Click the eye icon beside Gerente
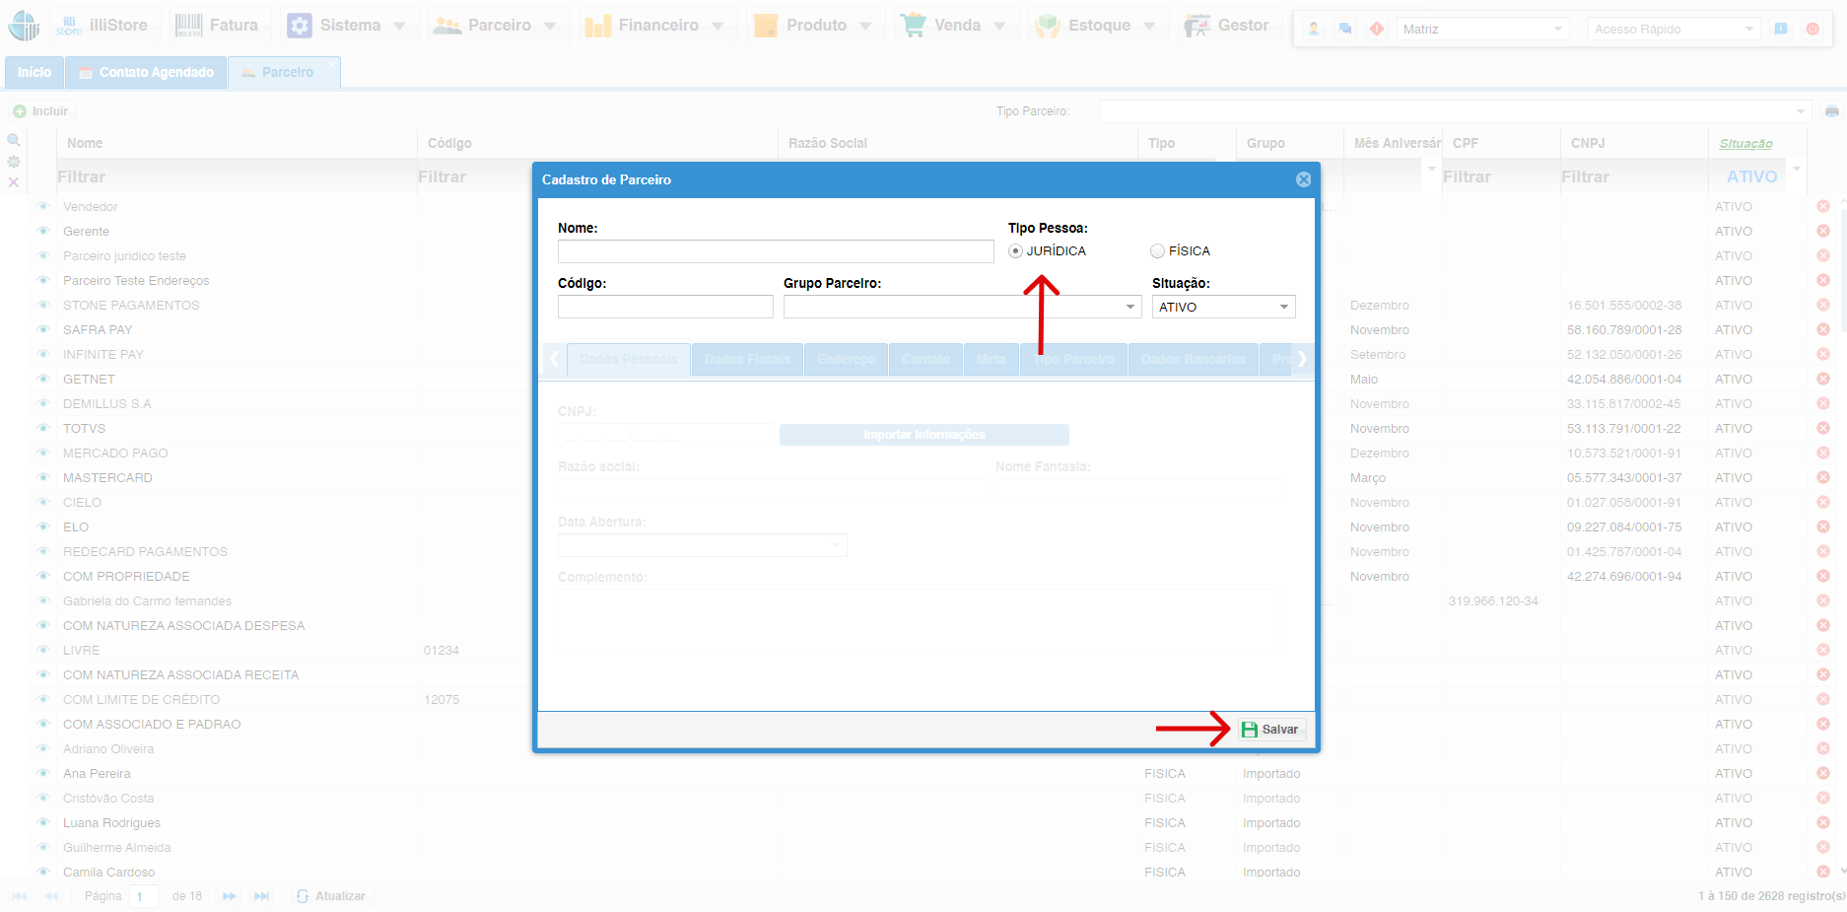 [x=43, y=232]
